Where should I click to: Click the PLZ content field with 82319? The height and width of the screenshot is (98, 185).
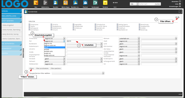tap(85, 41)
